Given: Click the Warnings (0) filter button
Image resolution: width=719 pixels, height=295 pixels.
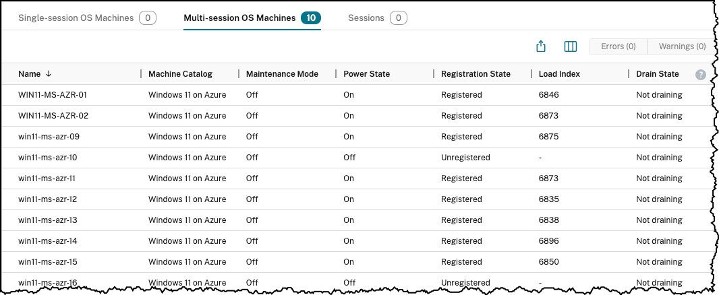Looking at the screenshot, I should [683, 46].
